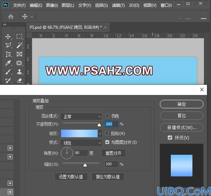211x196 pixels.
Task: Select the Eraser tool
Action: tap(19, 80)
